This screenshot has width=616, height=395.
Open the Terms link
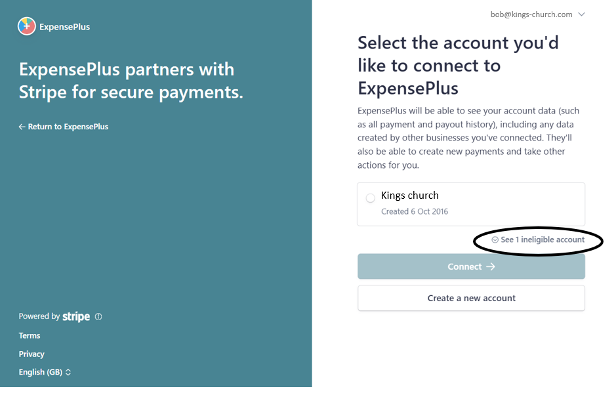tap(30, 336)
